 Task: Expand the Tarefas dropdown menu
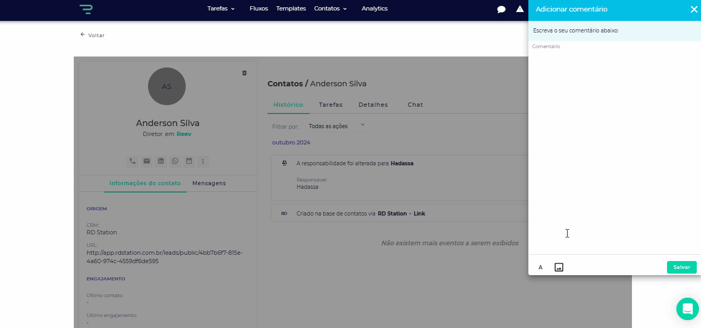click(x=221, y=8)
